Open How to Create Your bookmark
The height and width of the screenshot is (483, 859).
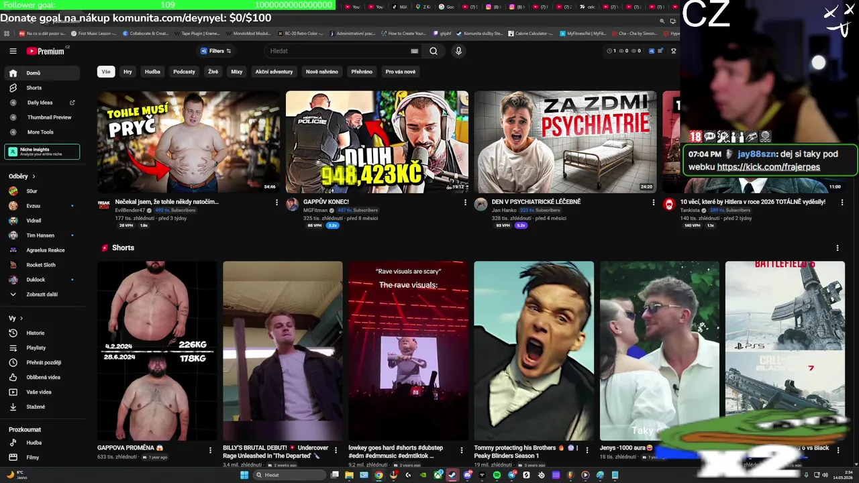pyautogui.click(x=403, y=34)
